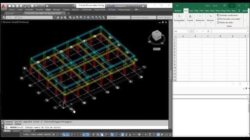The height and width of the screenshot is (140, 250).
Task: Open the Vista tab in Excel ribbon
Action: (218, 10)
